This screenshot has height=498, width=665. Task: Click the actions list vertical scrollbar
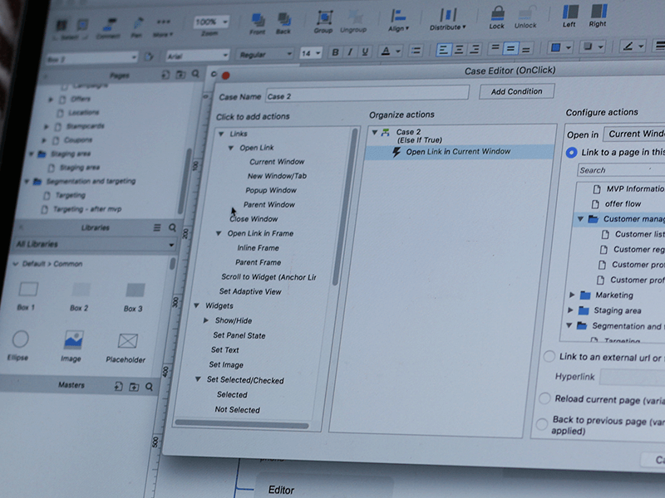click(x=344, y=207)
